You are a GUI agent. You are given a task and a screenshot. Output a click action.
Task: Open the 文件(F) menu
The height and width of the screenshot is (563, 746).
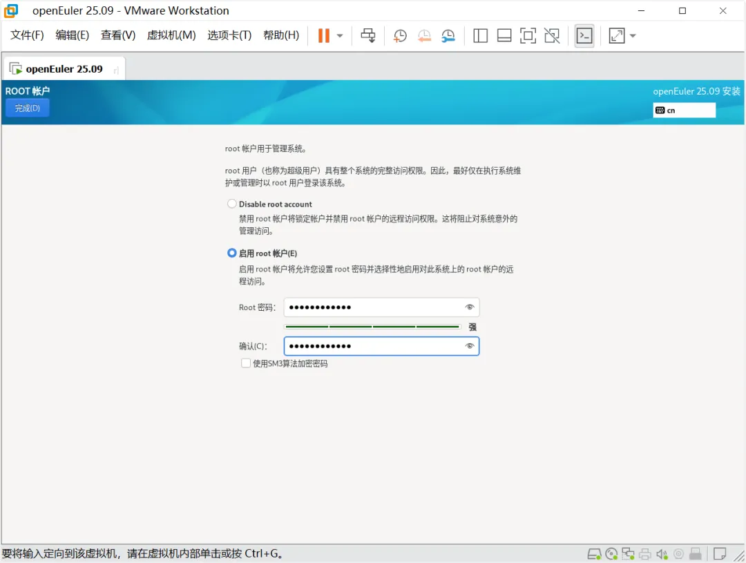27,35
